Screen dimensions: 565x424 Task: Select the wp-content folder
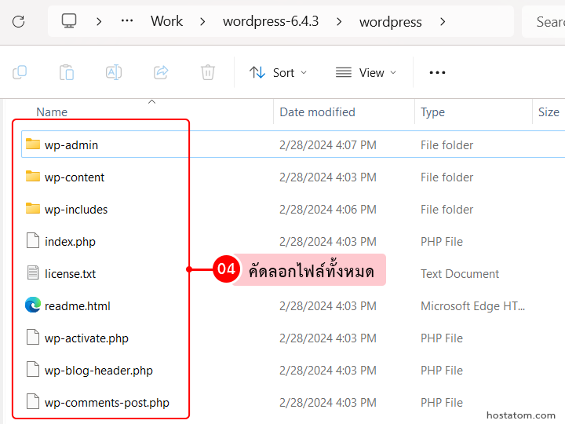click(75, 177)
